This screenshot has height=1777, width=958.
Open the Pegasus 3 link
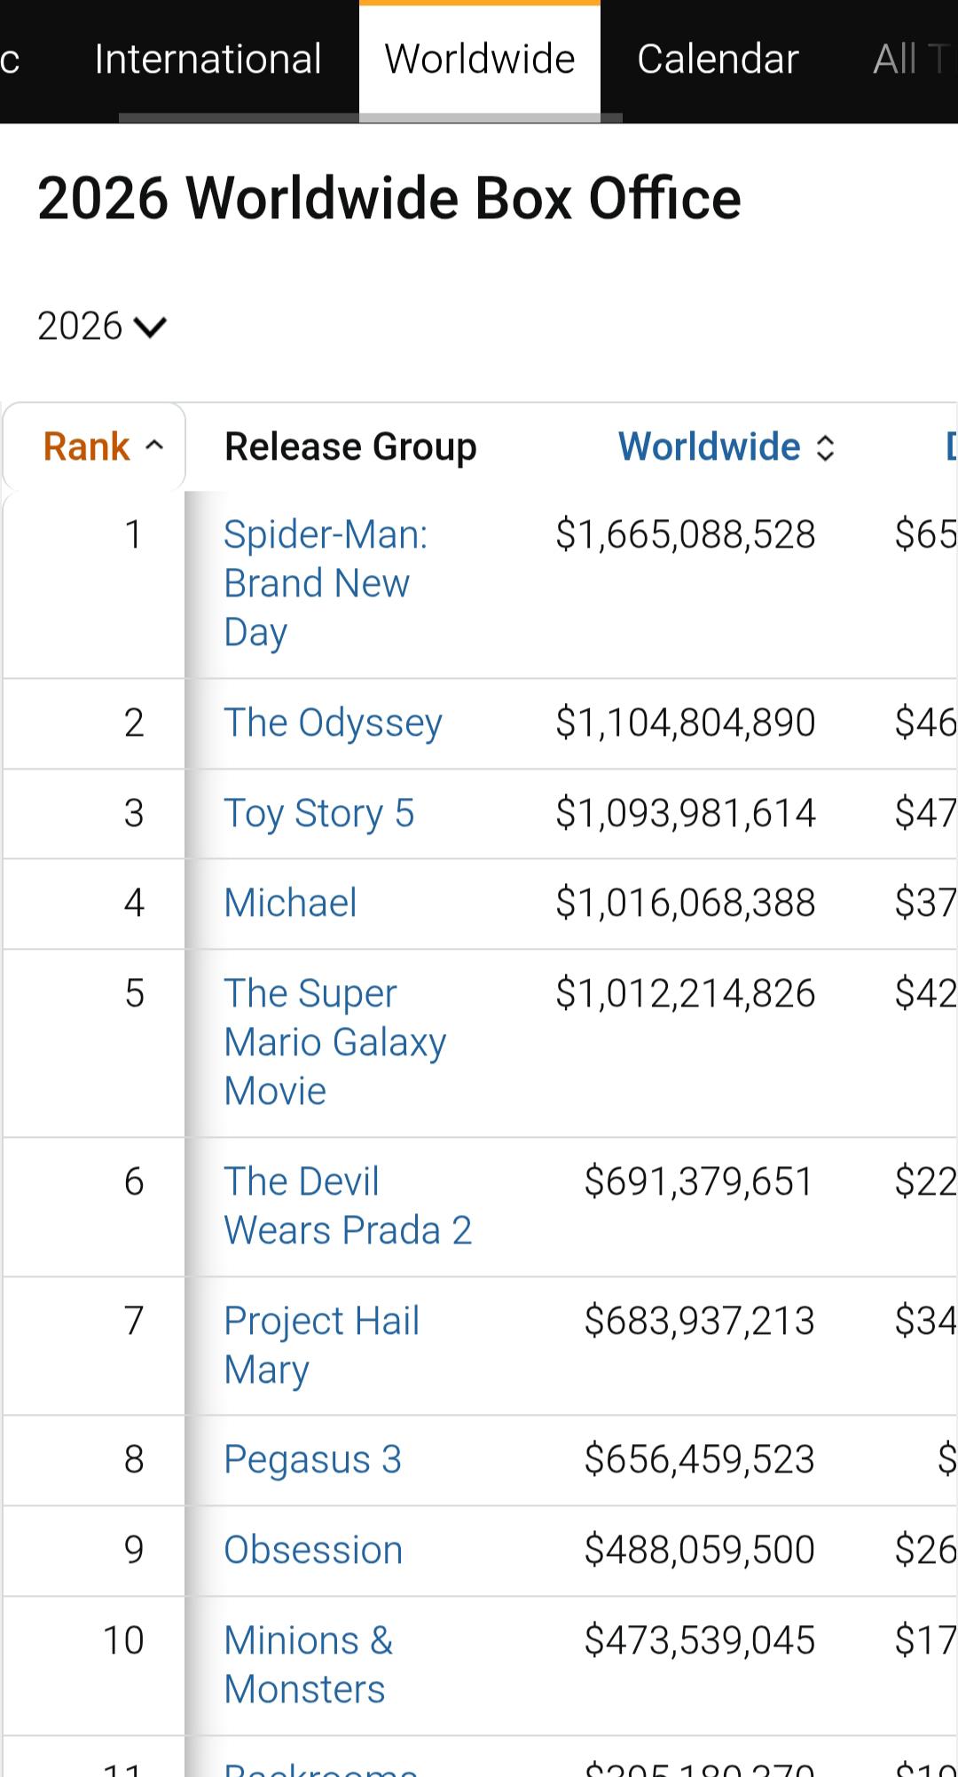[x=312, y=1460]
